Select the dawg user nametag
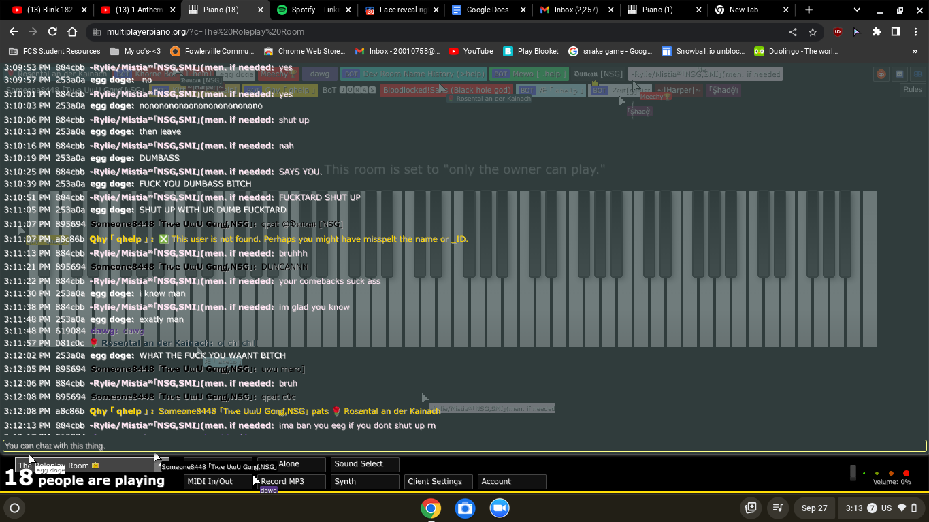The width and height of the screenshot is (929, 522). (320, 74)
